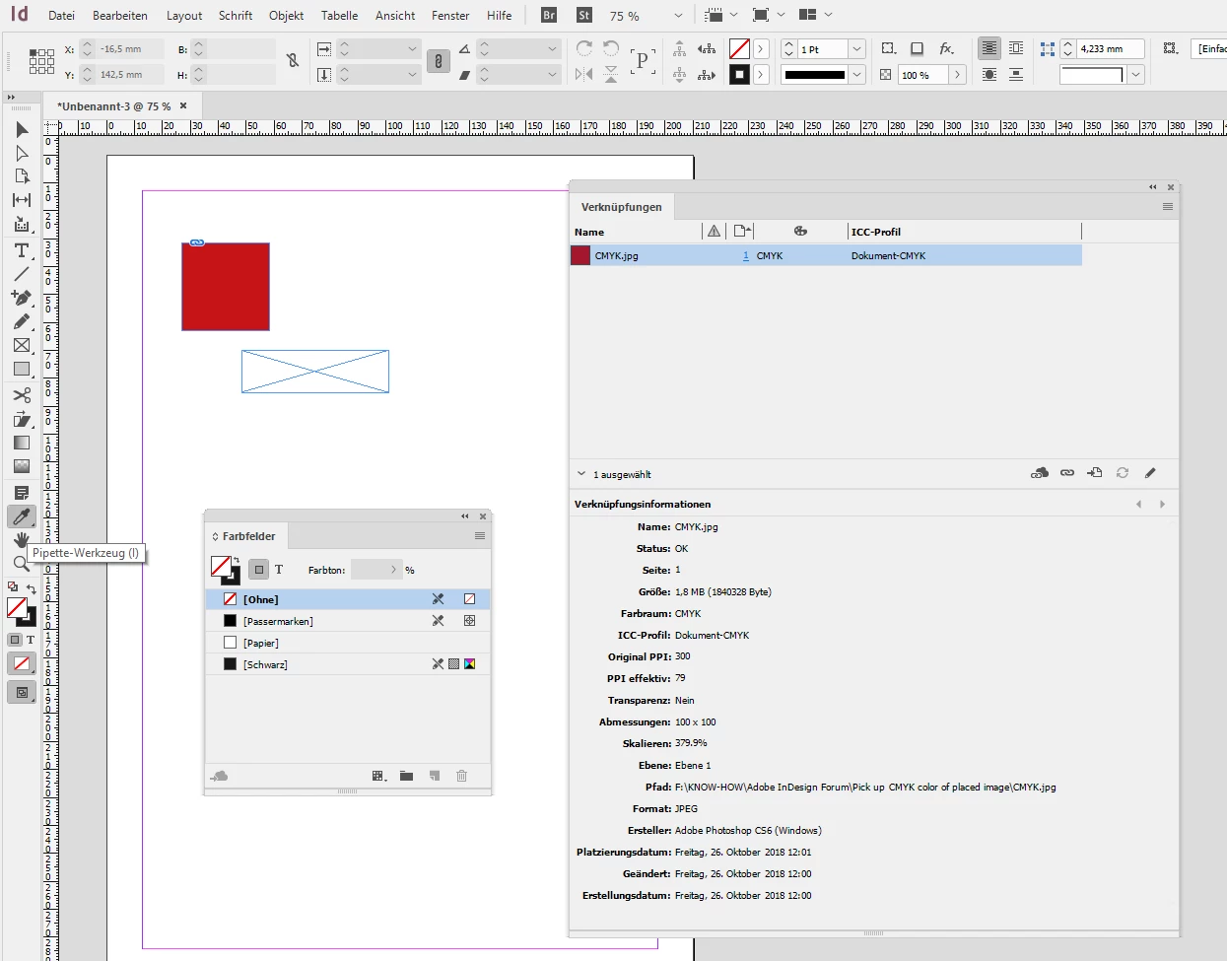The height and width of the screenshot is (961, 1227).
Task: Select the Pencil tool
Action: tap(22, 321)
